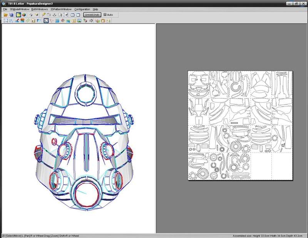Image resolution: width=308 pixels, height=238 pixels.
Task: Click the three-axis arrows icon
Action: pyautogui.click(x=54, y=15)
